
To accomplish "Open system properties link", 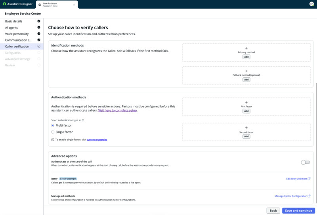I will tap(97, 140).
